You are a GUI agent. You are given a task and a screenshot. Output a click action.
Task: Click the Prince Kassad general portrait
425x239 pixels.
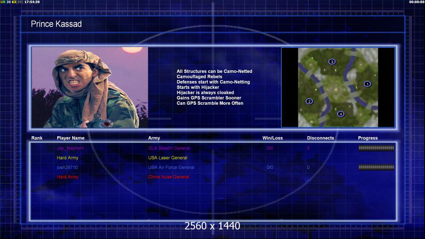pyautogui.click(x=90, y=87)
